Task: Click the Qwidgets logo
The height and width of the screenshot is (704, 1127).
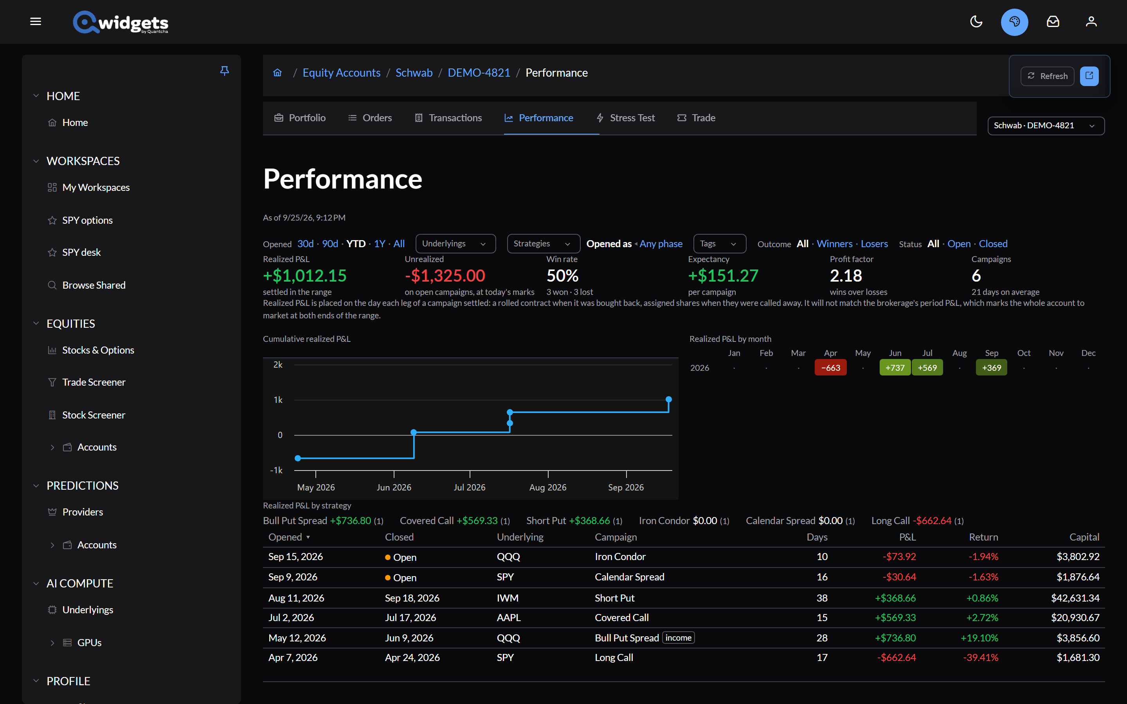Action: click(x=121, y=22)
